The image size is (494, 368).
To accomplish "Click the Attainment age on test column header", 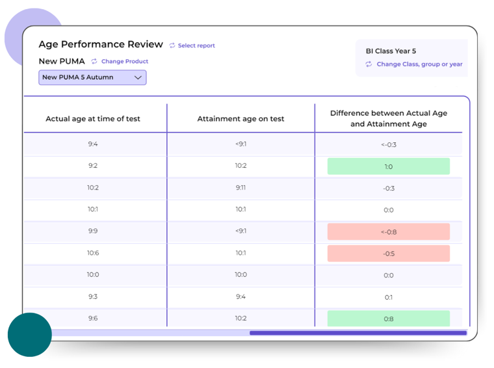I will coord(240,118).
